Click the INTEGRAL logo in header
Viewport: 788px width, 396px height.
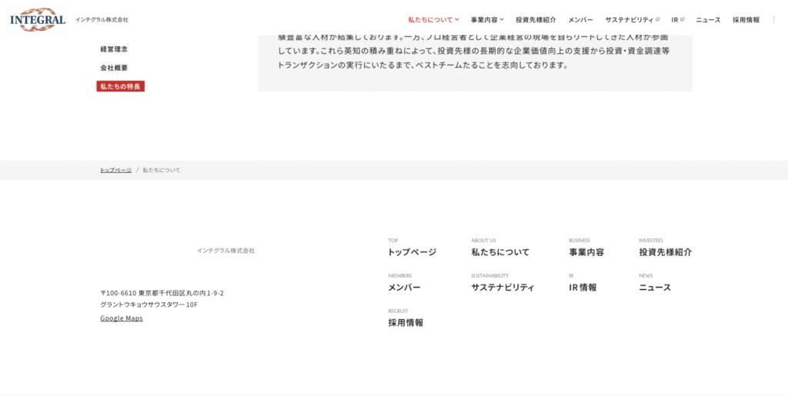pos(38,19)
